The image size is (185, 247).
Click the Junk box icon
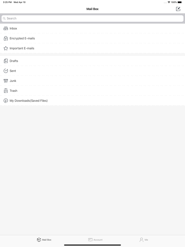pos(6,81)
